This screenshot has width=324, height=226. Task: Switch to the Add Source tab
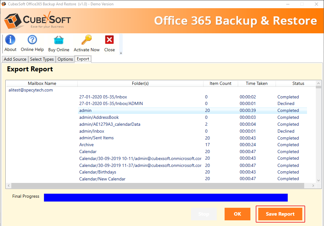[15, 59]
